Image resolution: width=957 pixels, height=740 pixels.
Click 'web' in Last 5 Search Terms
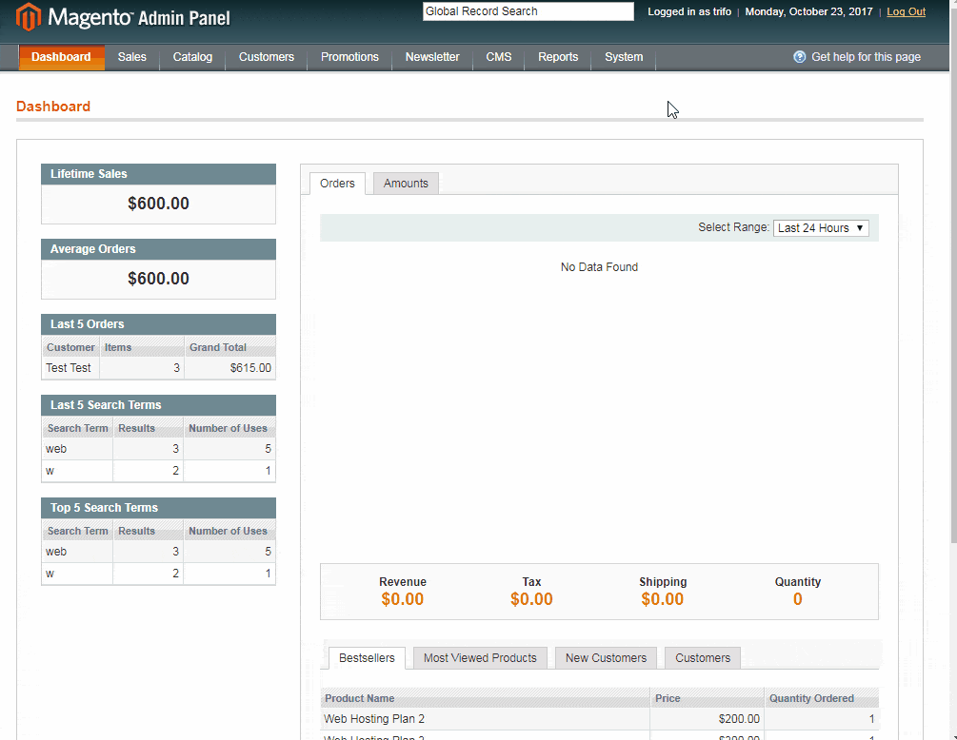56,449
